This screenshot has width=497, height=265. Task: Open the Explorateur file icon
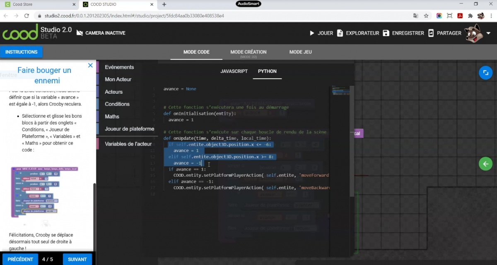point(340,33)
